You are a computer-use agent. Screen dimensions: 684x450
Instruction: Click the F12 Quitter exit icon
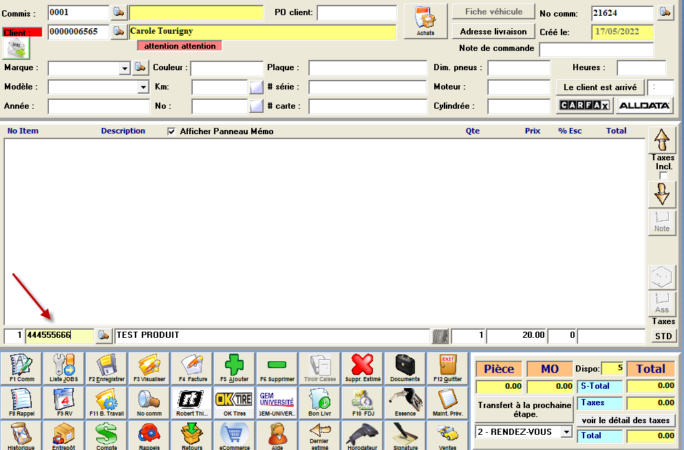(447, 367)
